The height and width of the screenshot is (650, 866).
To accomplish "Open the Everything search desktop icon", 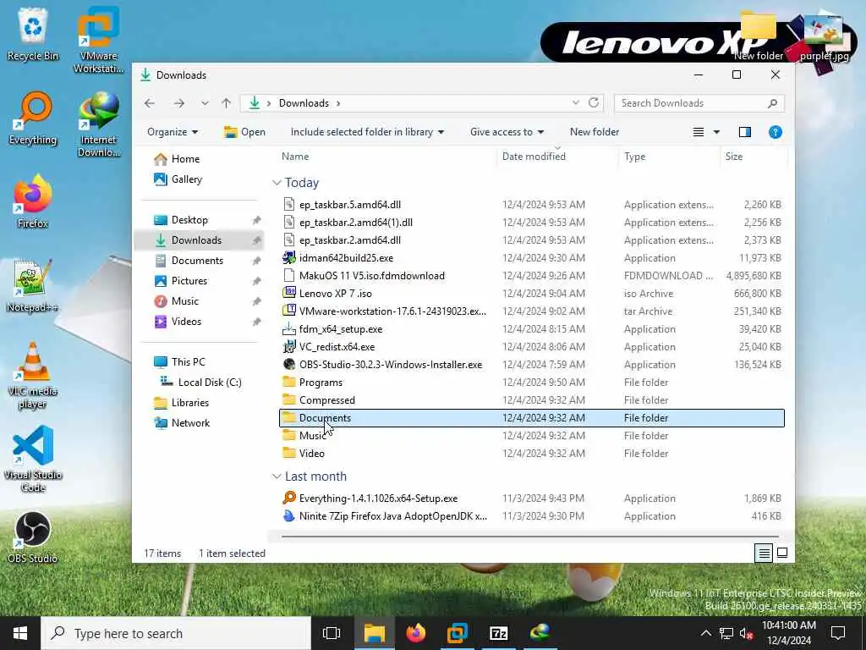I will (33, 118).
